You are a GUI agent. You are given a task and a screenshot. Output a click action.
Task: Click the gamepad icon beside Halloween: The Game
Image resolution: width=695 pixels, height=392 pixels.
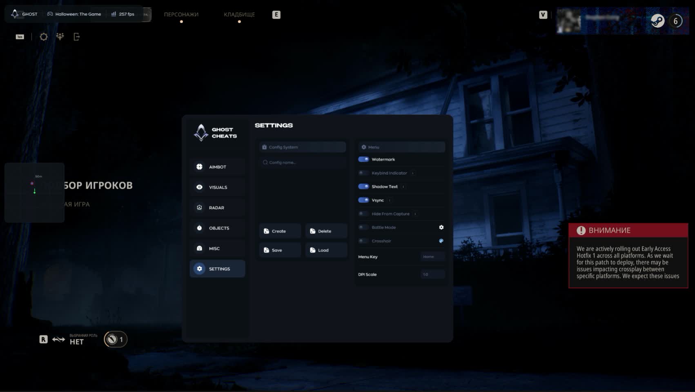pyautogui.click(x=50, y=14)
